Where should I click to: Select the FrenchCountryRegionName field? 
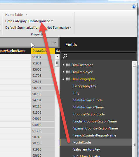[x=95, y=135]
